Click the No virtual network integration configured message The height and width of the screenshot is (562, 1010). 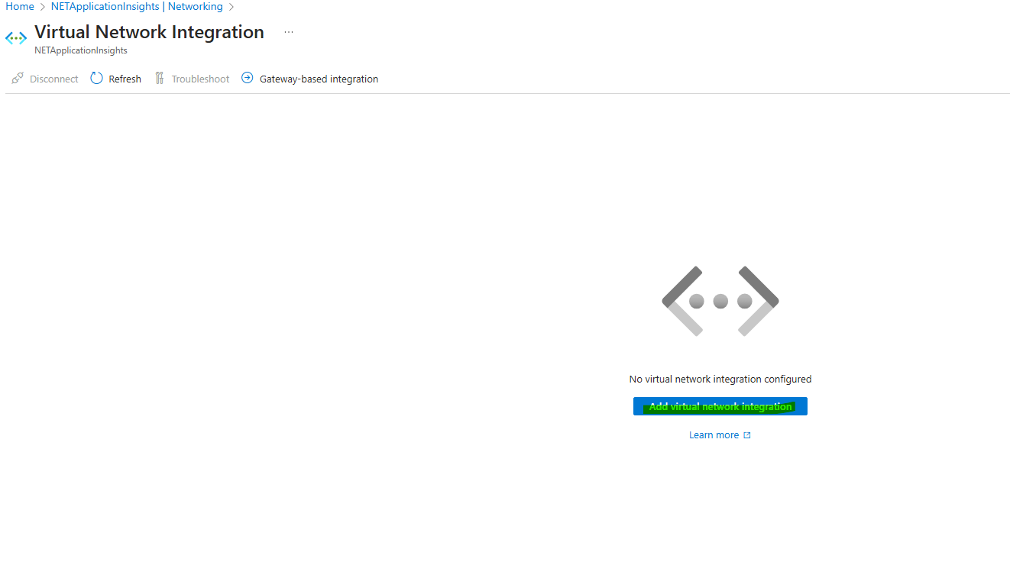pos(720,379)
